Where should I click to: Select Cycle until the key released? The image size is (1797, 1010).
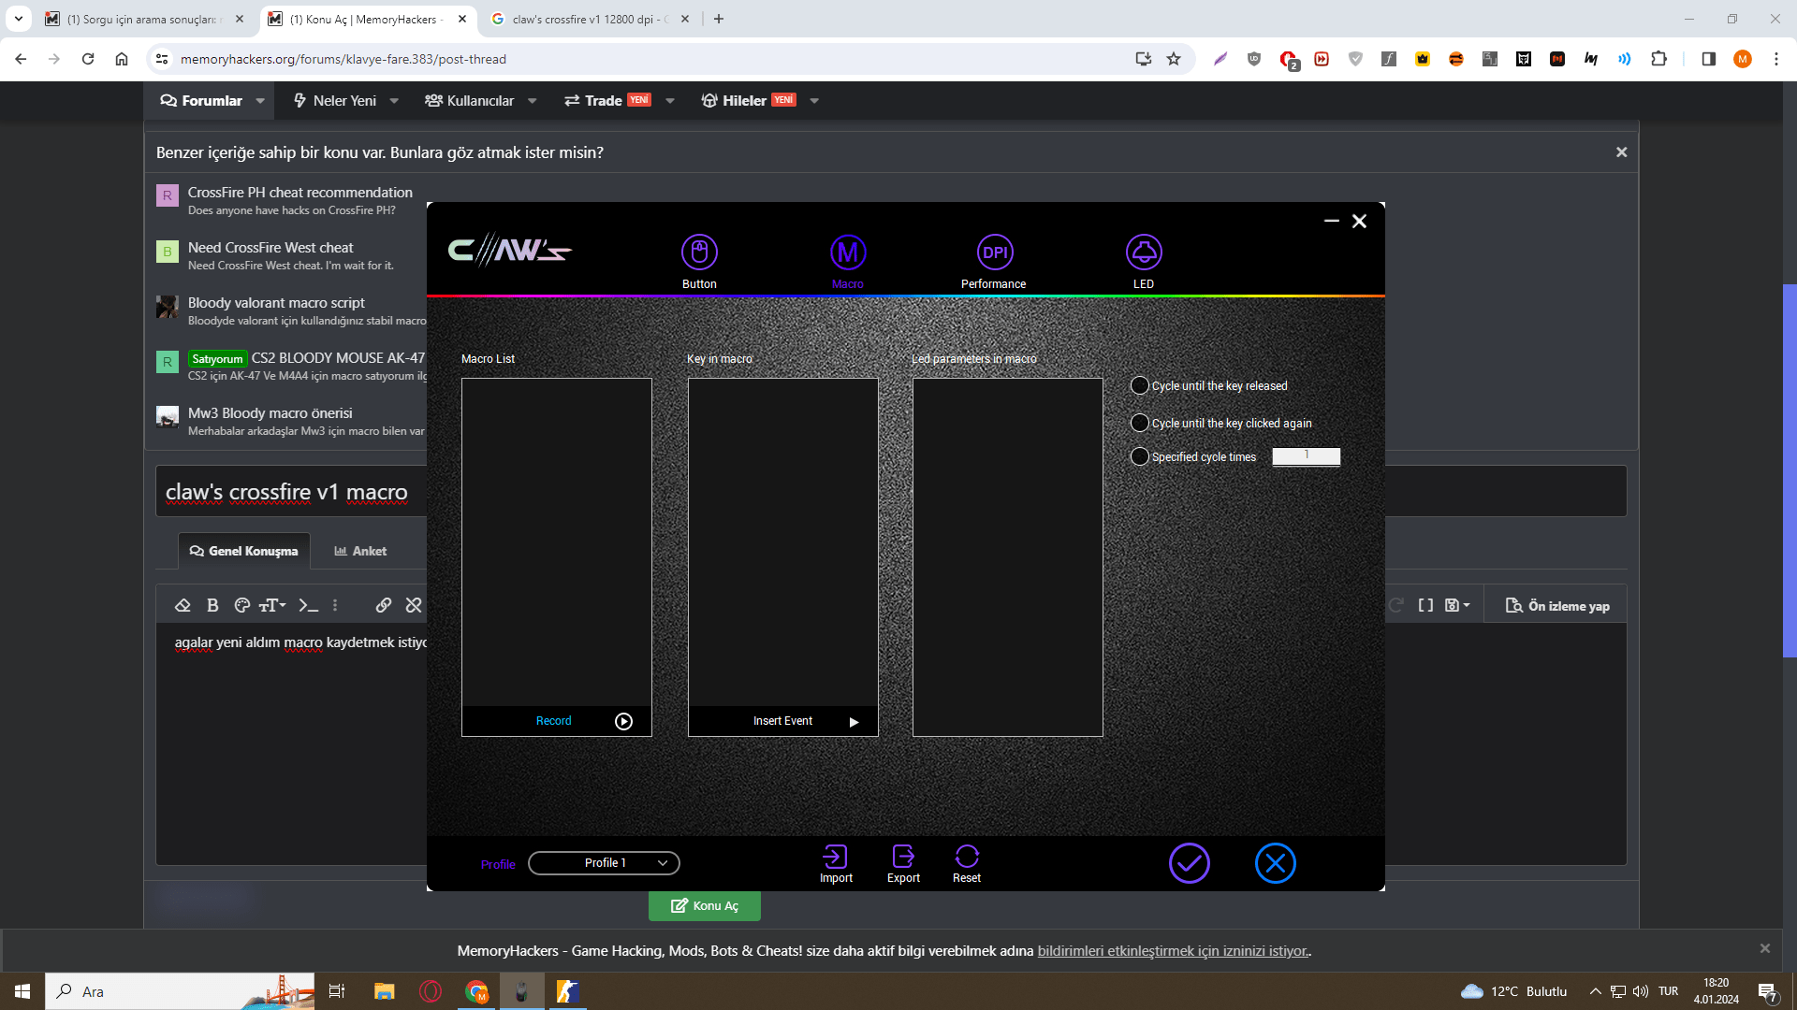pos(1139,385)
